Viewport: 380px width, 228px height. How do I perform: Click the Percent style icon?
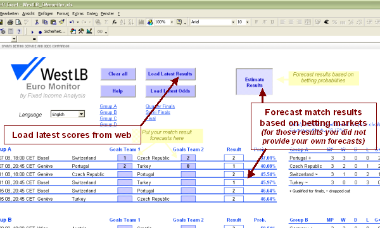[334, 22]
